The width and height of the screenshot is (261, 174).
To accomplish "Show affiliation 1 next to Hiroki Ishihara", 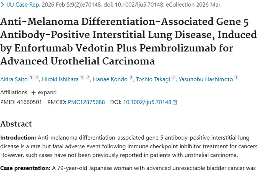I will [83, 78].
